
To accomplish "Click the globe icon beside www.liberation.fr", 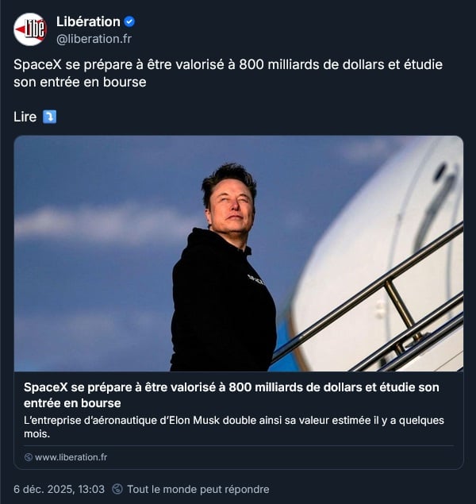I will point(29,457).
